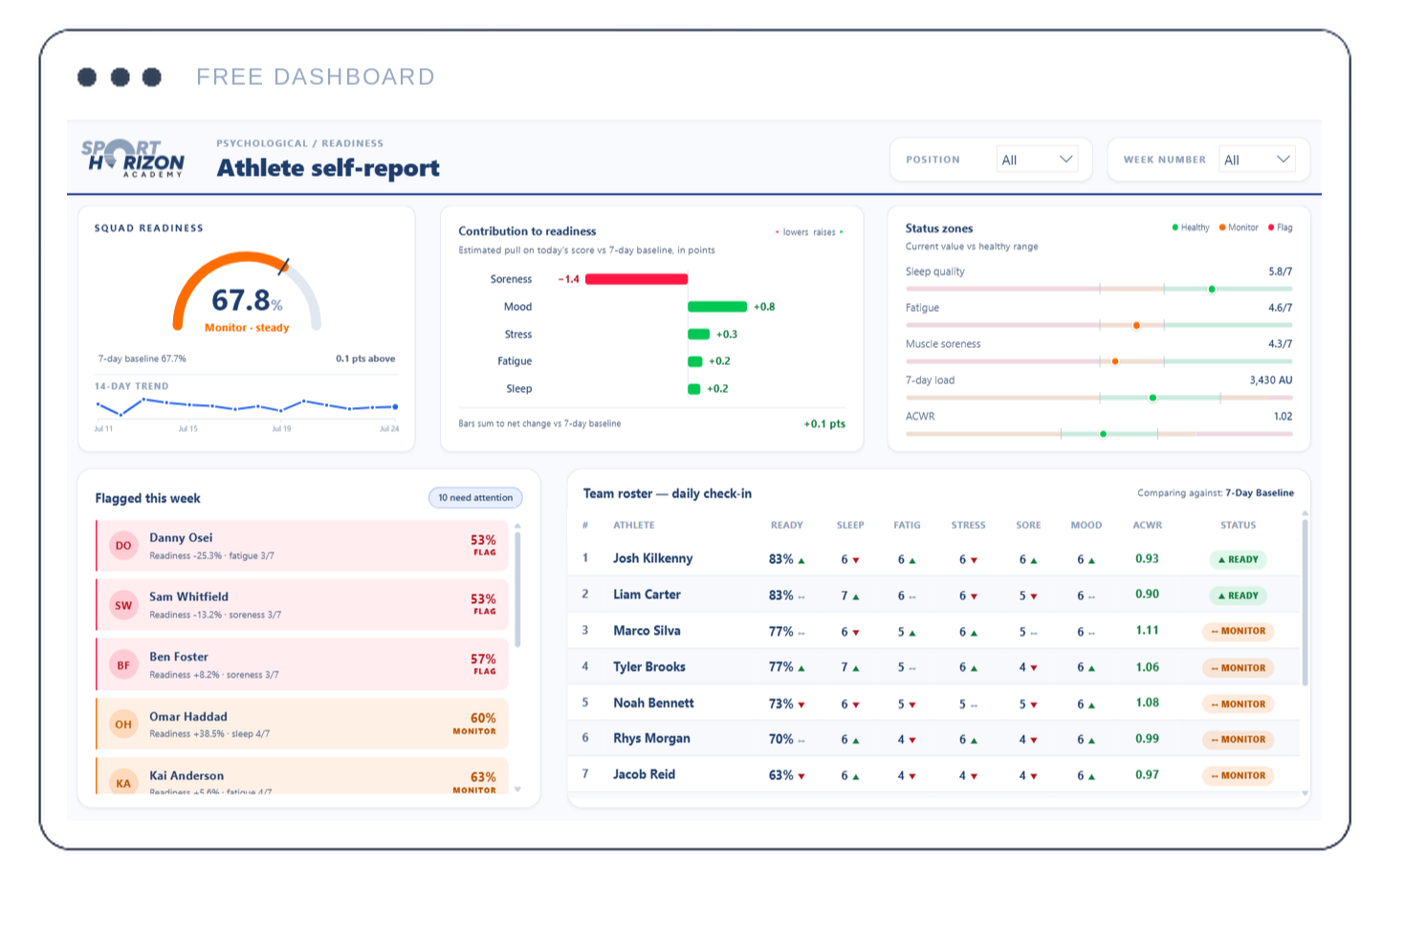The image size is (1427, 932).
Task: Open the Position filter dropdown
Action: [1037, 160]
